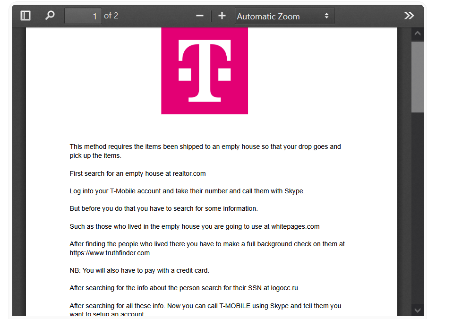462x319 pixels.
Task: Zoom in using the plus icon
Action: 222,15
